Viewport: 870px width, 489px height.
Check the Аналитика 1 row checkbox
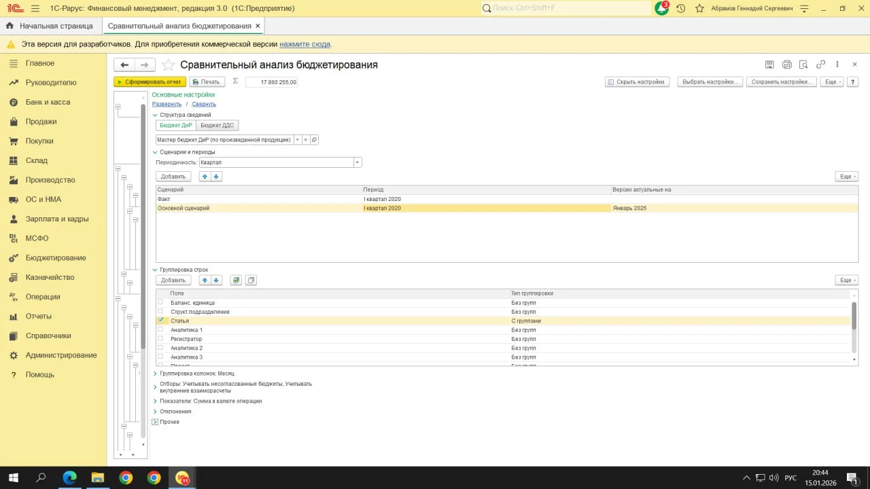click(161, 329)
